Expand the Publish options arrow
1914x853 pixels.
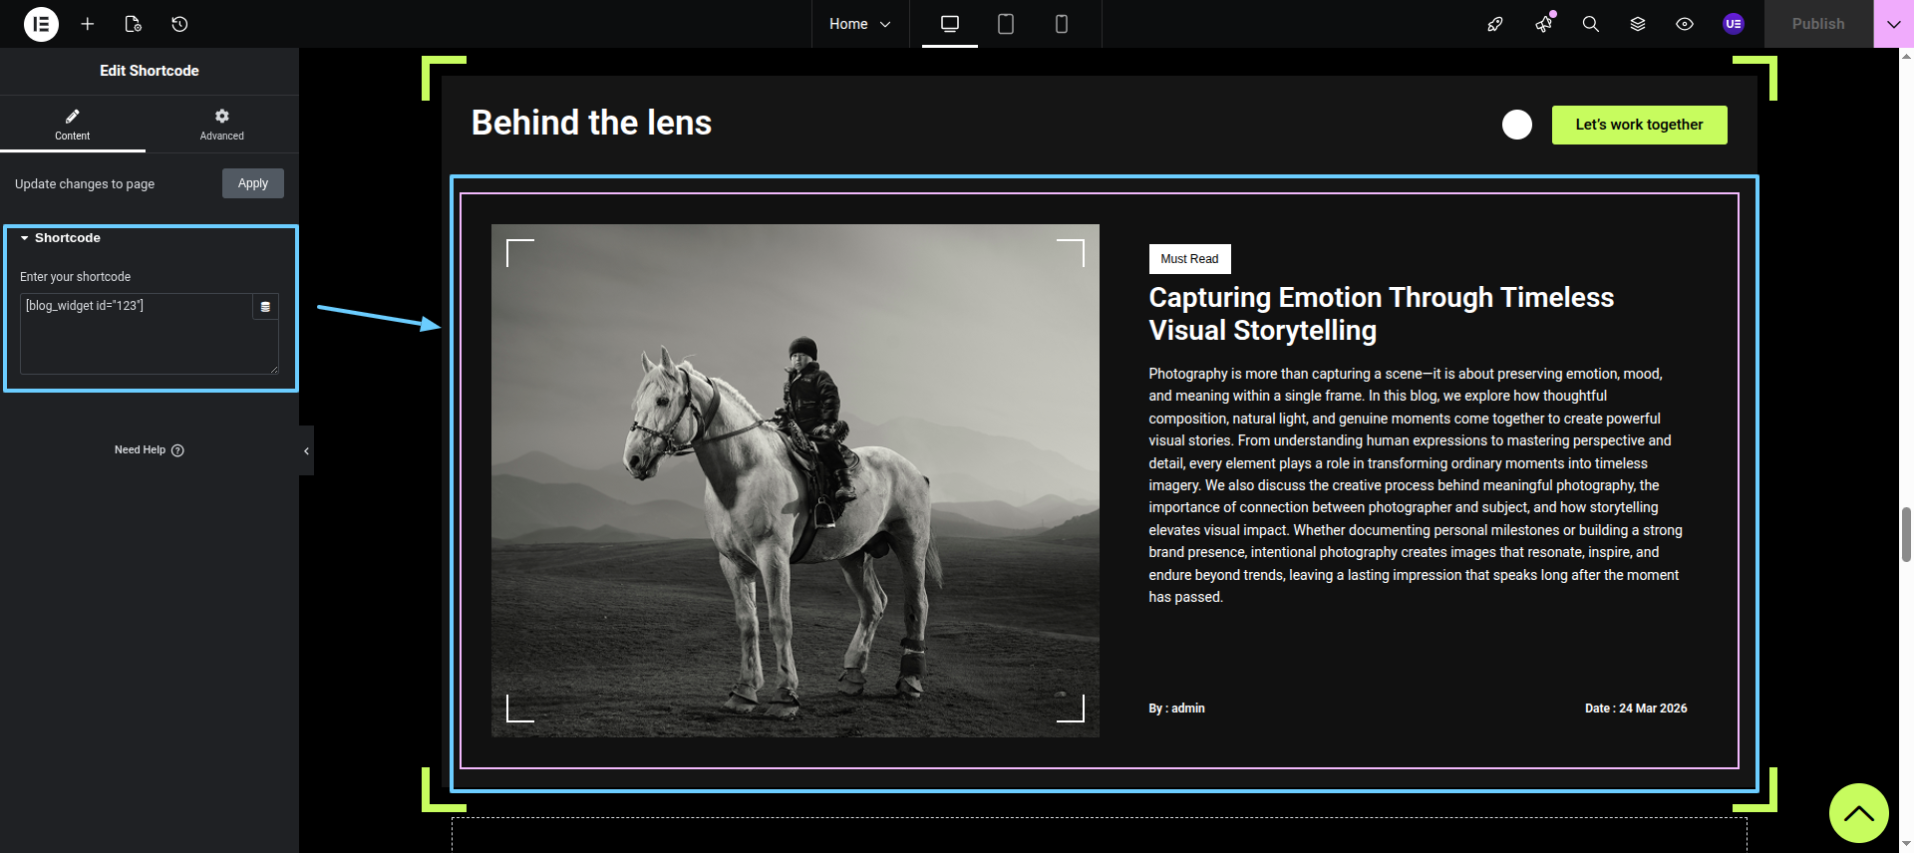pos(1893,24)
